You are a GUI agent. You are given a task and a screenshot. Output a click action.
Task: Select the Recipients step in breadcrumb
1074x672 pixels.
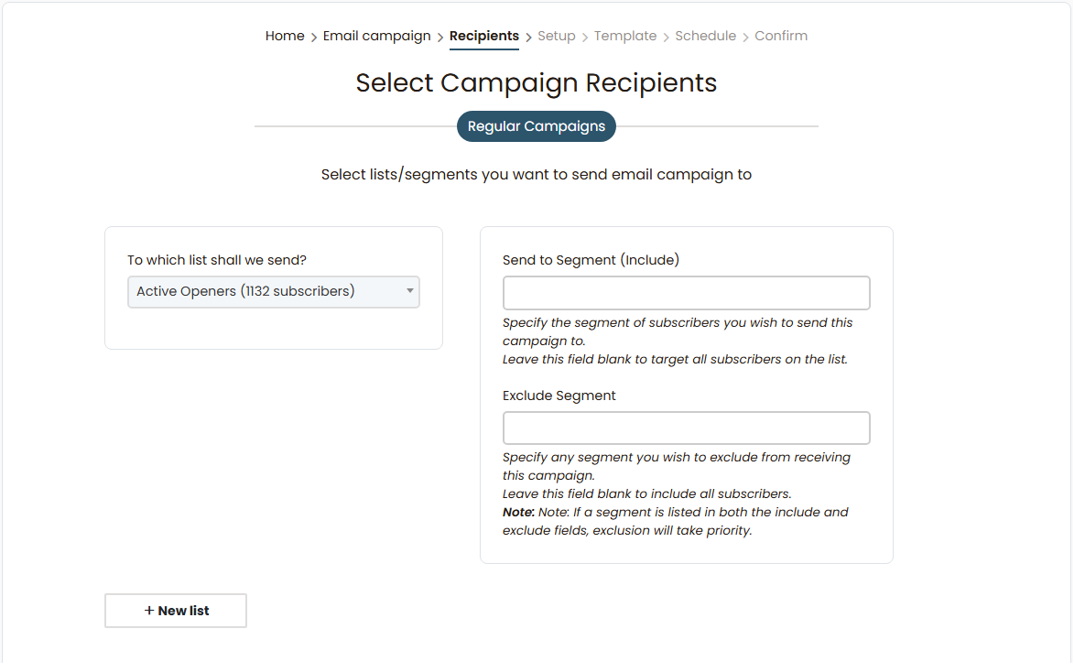[484, 36]
